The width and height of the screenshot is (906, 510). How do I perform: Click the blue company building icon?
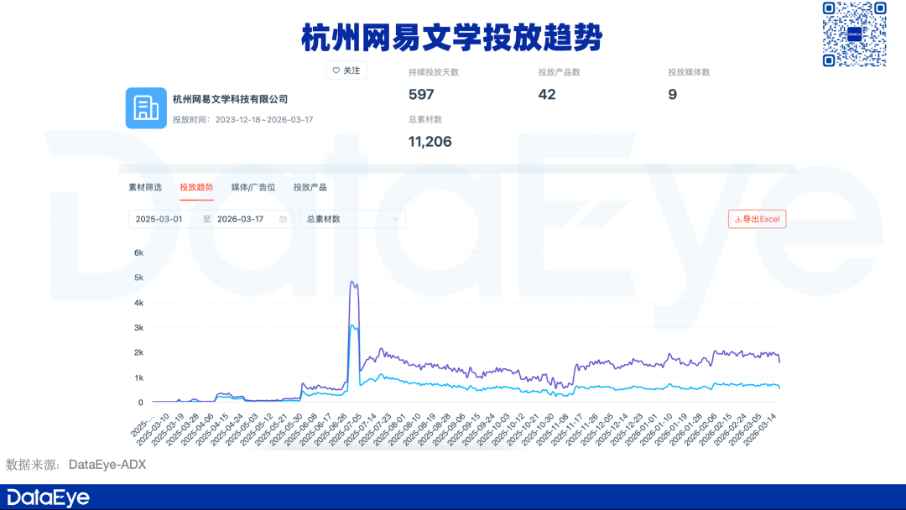pyautogui.click(x=146, y=108)
